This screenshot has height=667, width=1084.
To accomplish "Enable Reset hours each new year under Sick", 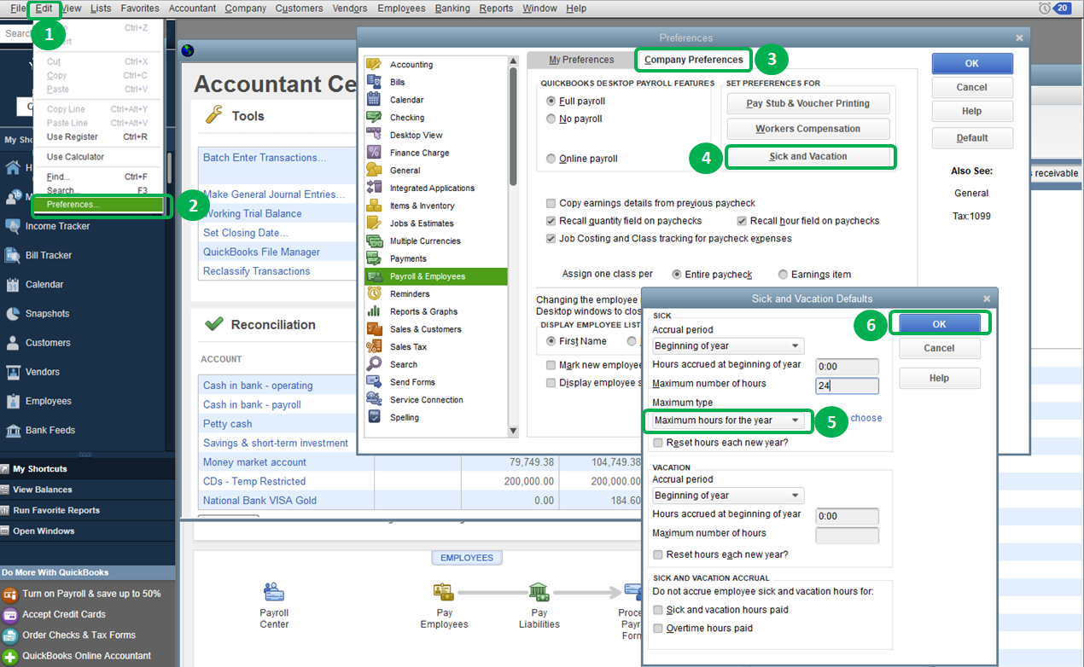I will point(658,443).
